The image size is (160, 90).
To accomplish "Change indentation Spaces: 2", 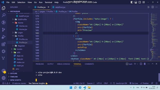I will (90, 83).
